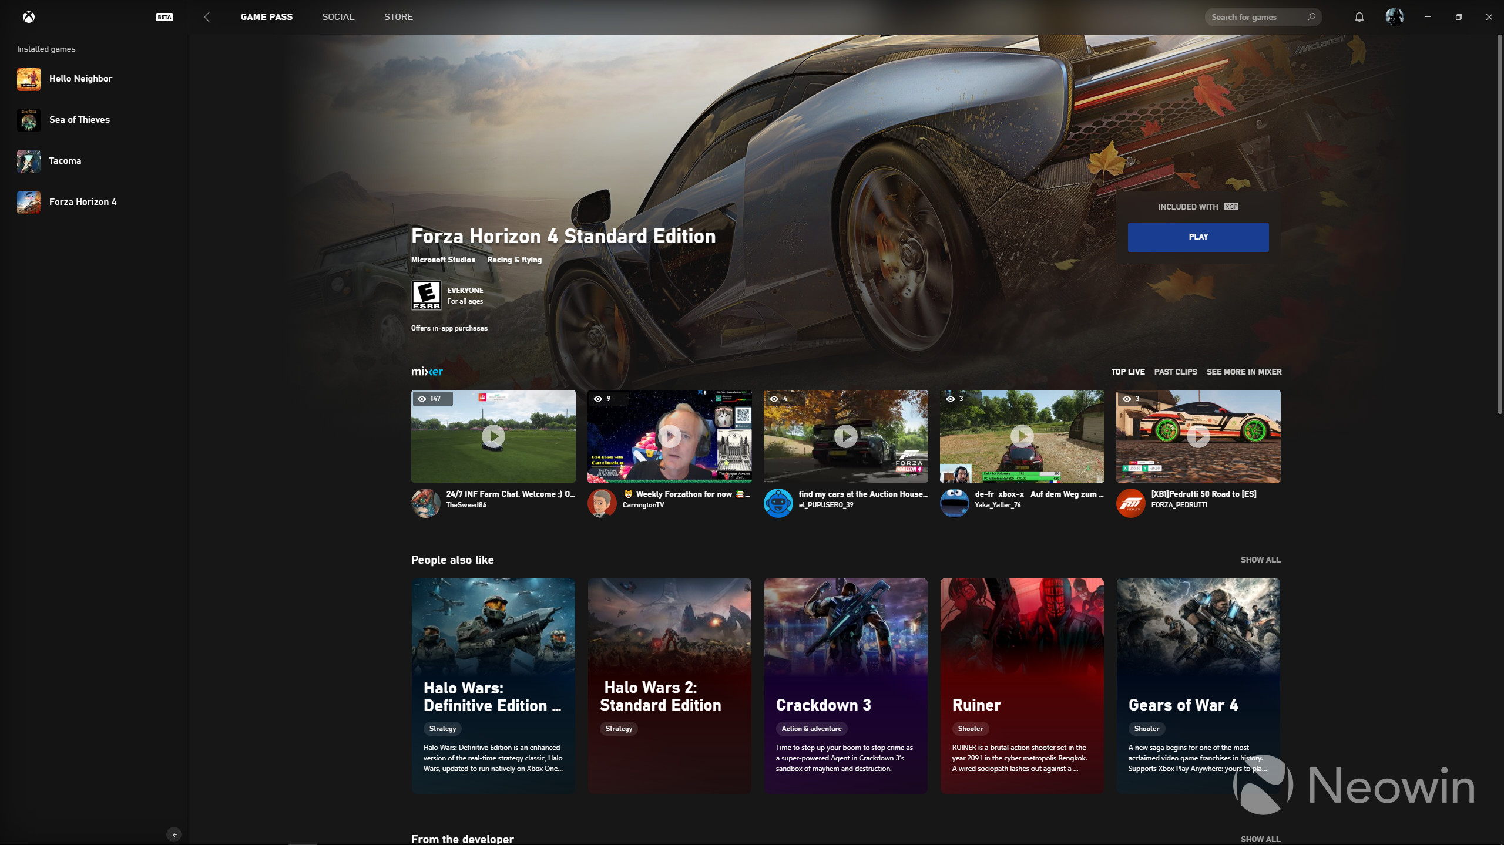Select the Tacoma installed game icon
The height and width of the screenshot is (845, 1504).
(x=28, y=160)
